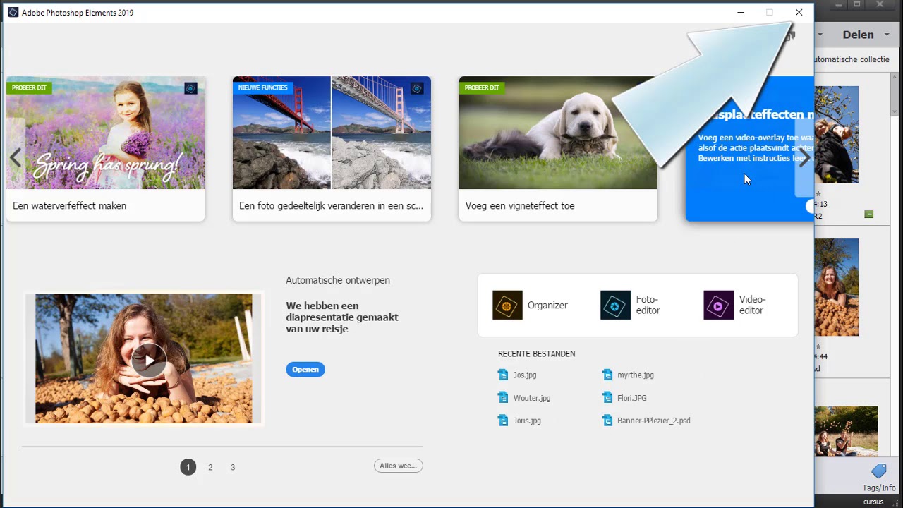
Task: Click the Photoshop Elements title bar icon
Action: [13, 12]
